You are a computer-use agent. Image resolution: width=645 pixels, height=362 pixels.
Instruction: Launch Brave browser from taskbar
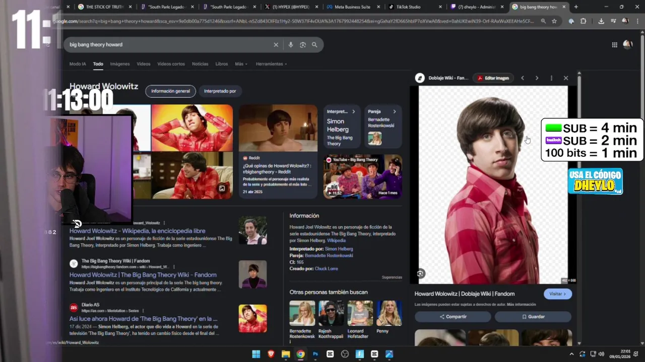[271, 354]
